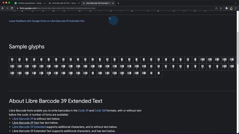Open the Chrome three-dot menu
Viewport: 239px width, 134px height.
point(236,8)
